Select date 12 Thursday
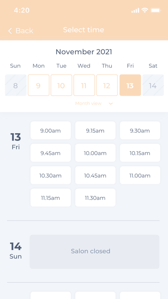The height and width of the screenshot is (299, 168). (x=107, y=85)
